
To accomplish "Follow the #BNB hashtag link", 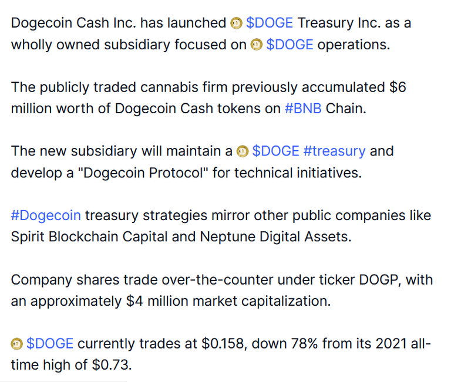I will pos(303,109).
